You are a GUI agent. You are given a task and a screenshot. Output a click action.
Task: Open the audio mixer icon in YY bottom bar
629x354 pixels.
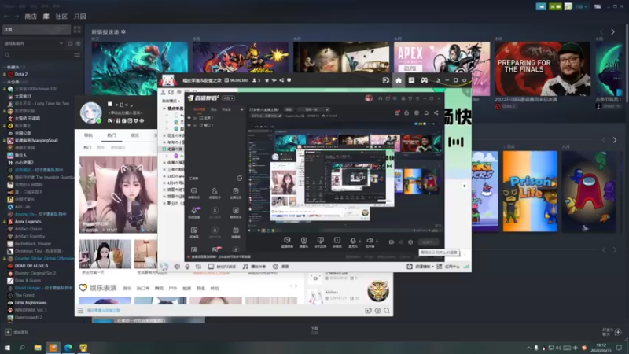coord(198,267)
